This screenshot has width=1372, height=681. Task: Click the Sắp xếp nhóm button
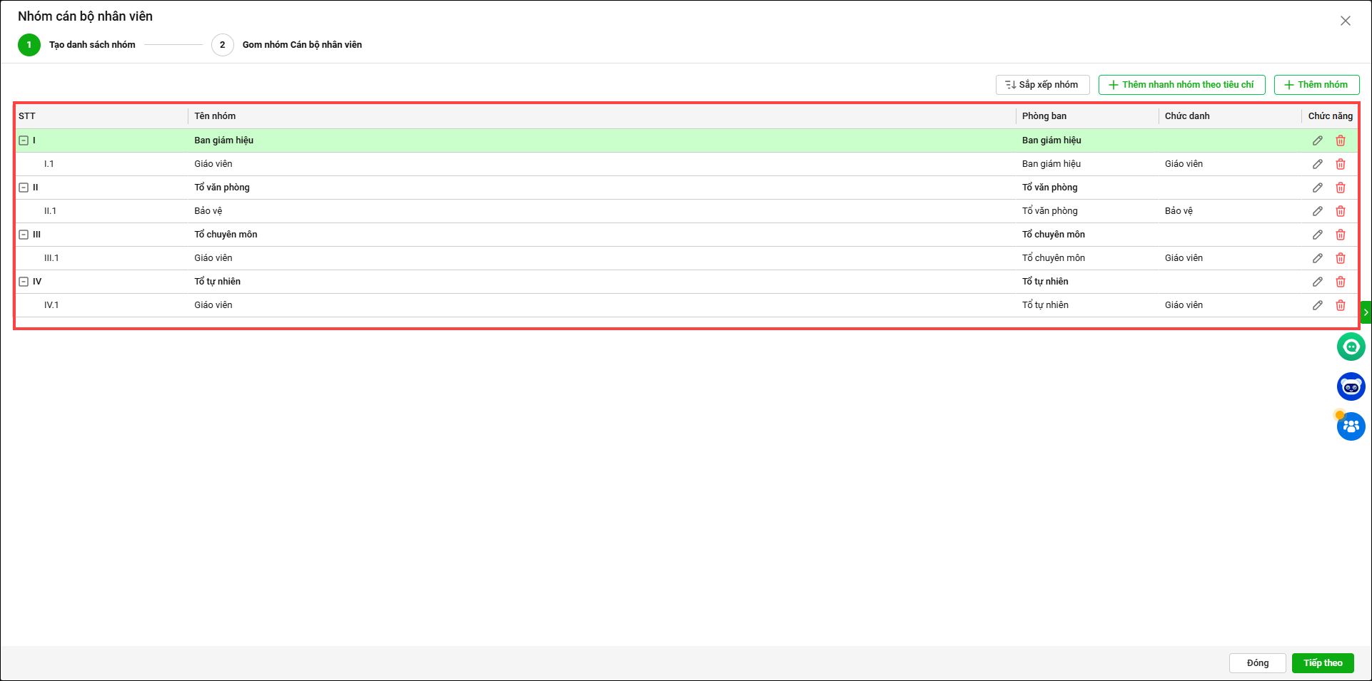pyautogui.click(x=1041, y=85)
